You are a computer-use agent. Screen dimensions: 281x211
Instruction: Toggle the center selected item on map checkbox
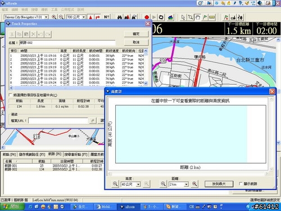[x=10, y=95]
